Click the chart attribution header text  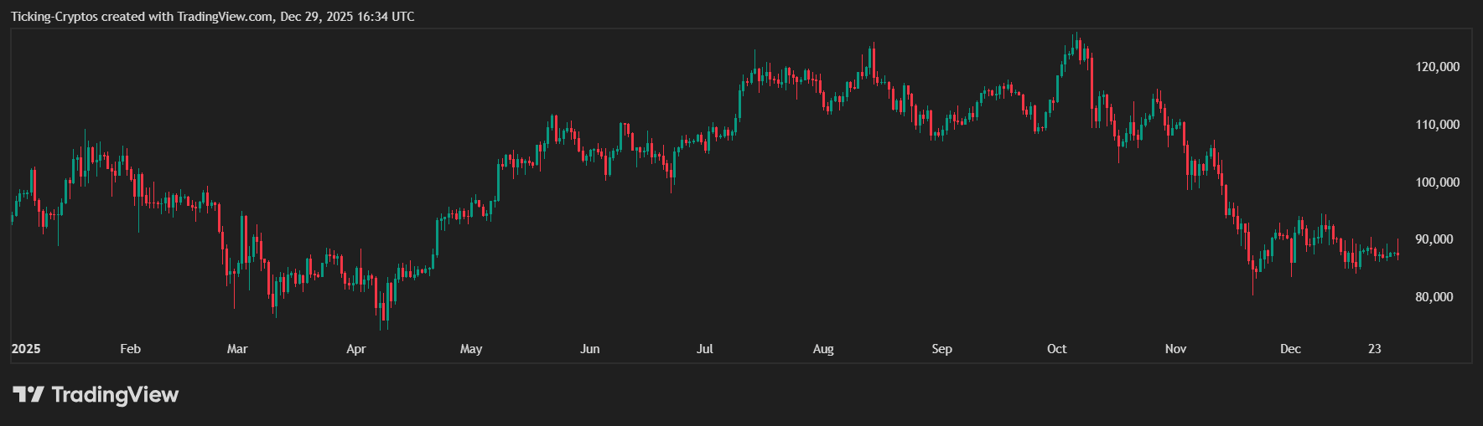[x=212, y=17]
